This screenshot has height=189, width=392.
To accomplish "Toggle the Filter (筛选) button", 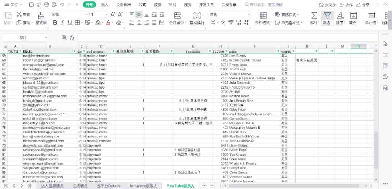I will [x=327, y=15].
